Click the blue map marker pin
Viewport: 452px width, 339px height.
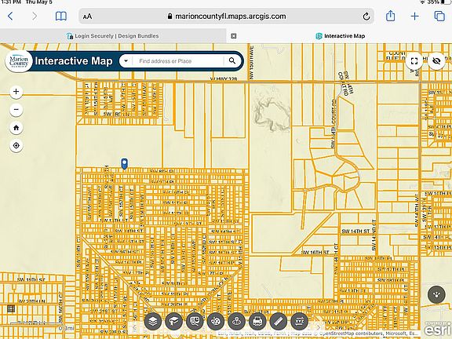pyautogui.click(x=124, y=163)
